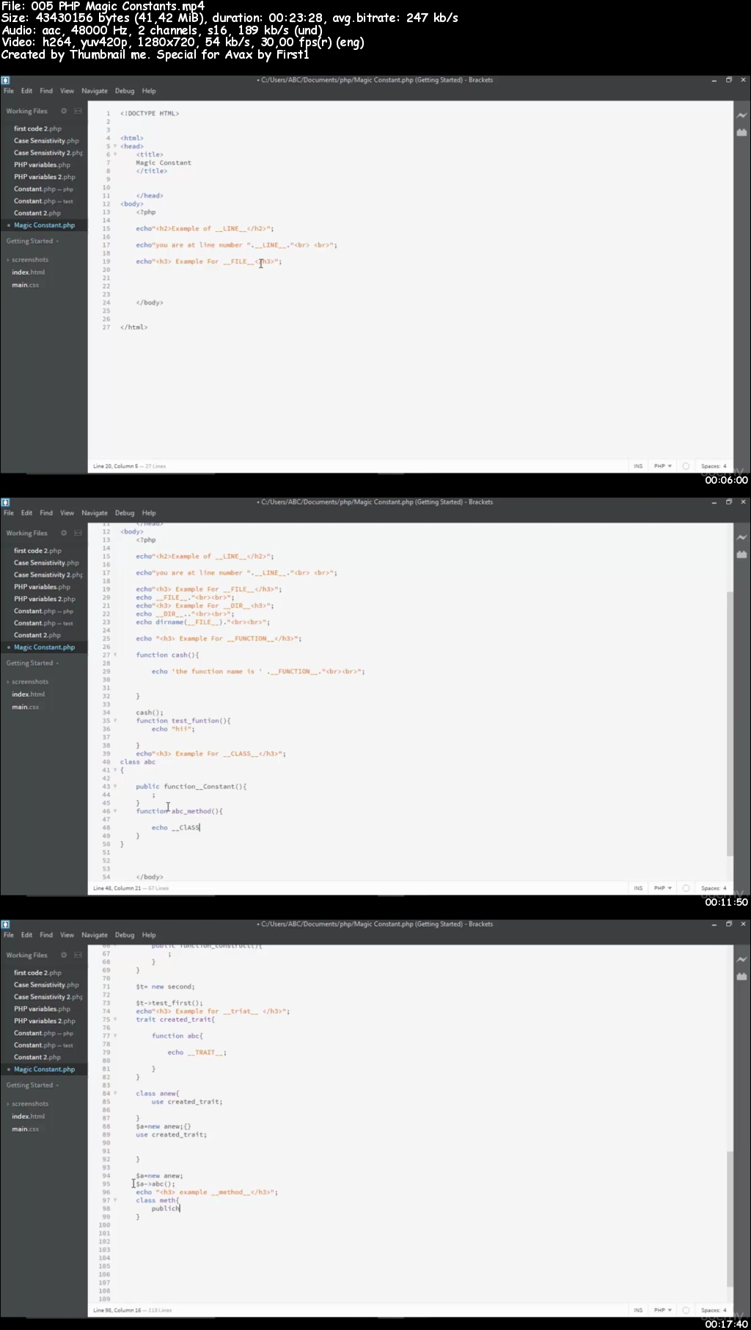The width and height of the screenshot is (751, 1330).
Task: Click the linting status circle in top frame
Action: [x=686, y=466]
